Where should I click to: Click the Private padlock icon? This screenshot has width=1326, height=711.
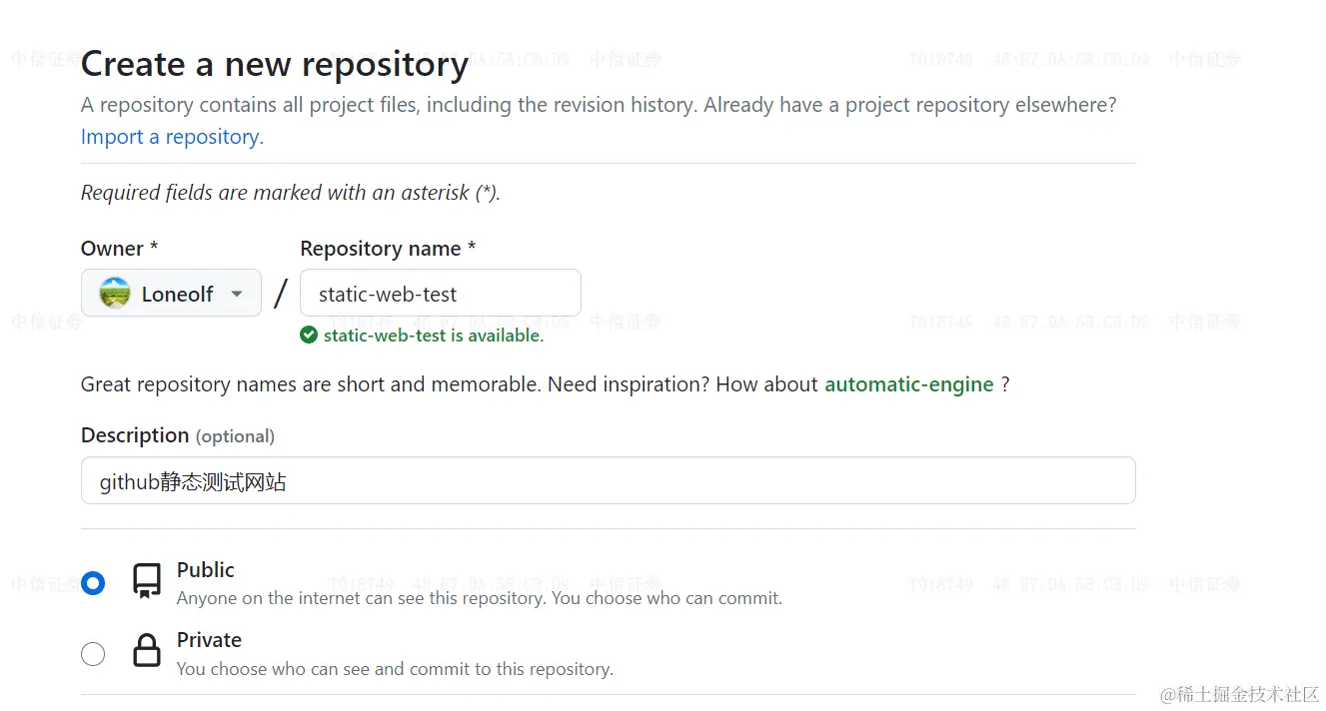(147, 651)
